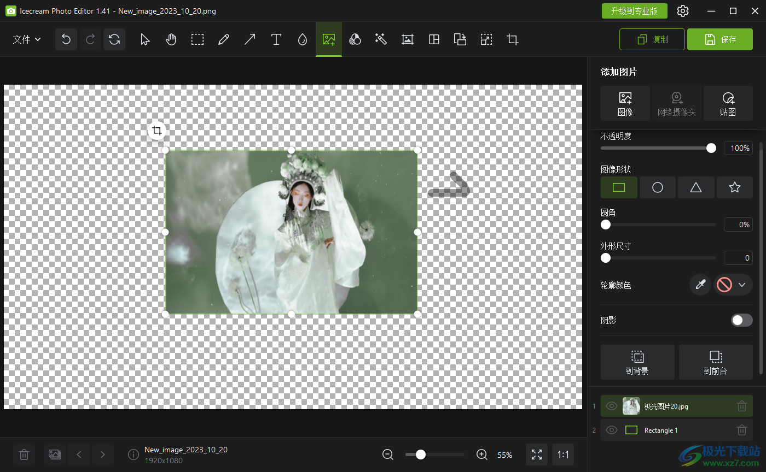Toggle the 阴影 shadow switch
Image resolution: width=766 pixels, height=472 pixels.
point(742,320)
